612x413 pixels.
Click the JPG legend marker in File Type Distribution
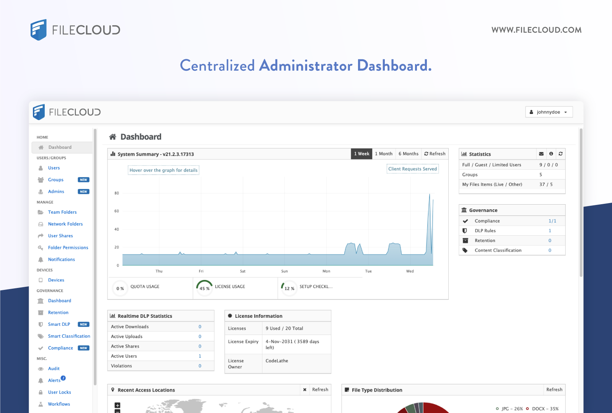(497, 409)
